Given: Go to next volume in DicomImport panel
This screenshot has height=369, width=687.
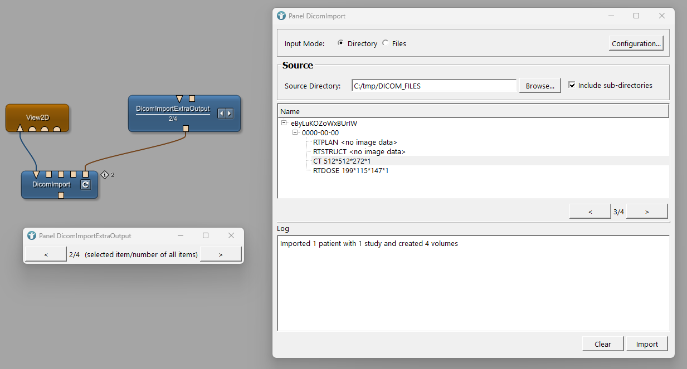Looking at the screenshot, I should [x=647, y=211].
